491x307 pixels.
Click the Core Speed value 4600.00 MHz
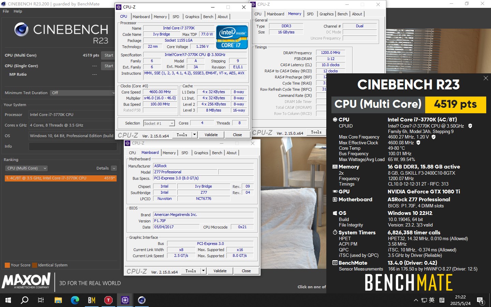coord(160,92)
